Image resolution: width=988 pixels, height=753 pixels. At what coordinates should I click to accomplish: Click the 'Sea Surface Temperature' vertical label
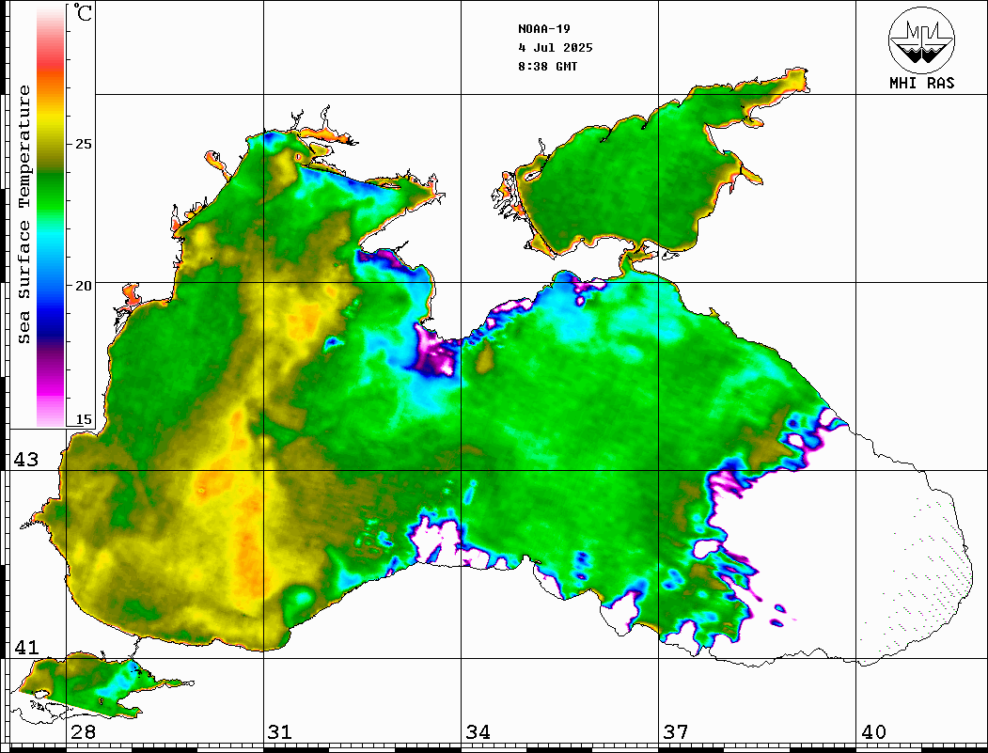(x=24, y=215)
